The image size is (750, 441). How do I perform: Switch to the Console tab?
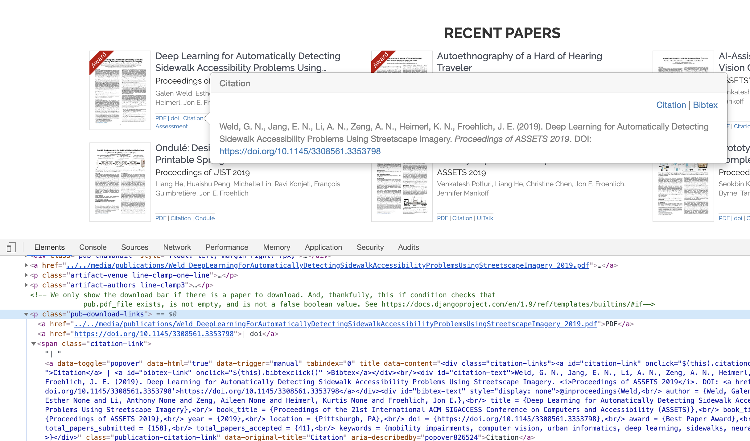(x=93, y=247)
